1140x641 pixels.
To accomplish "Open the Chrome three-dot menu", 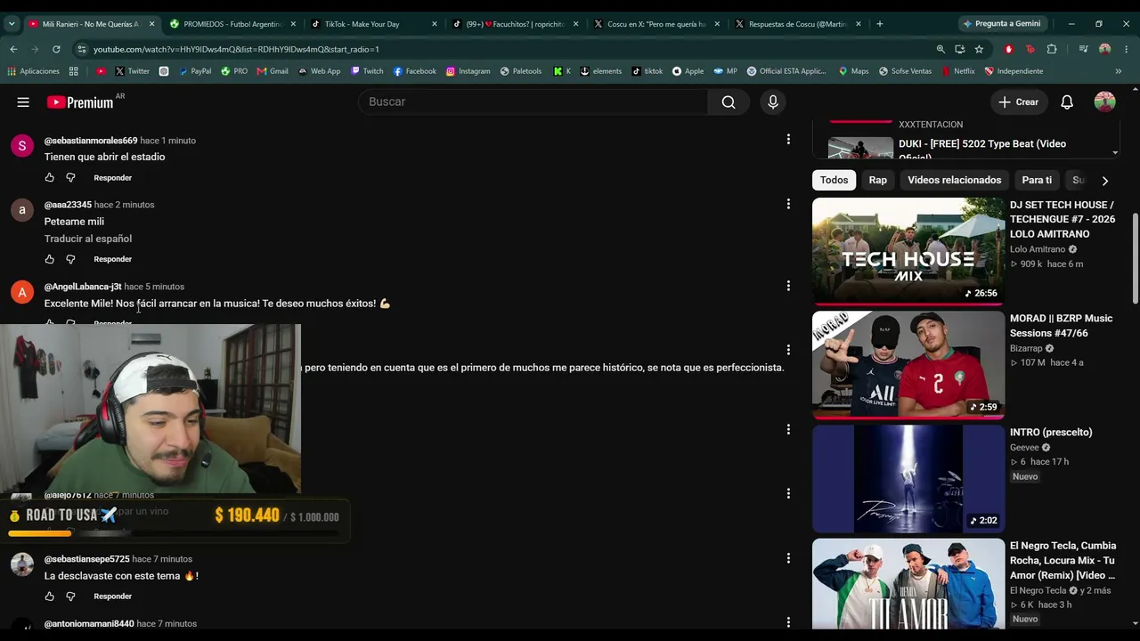I will click(1127, 49).
